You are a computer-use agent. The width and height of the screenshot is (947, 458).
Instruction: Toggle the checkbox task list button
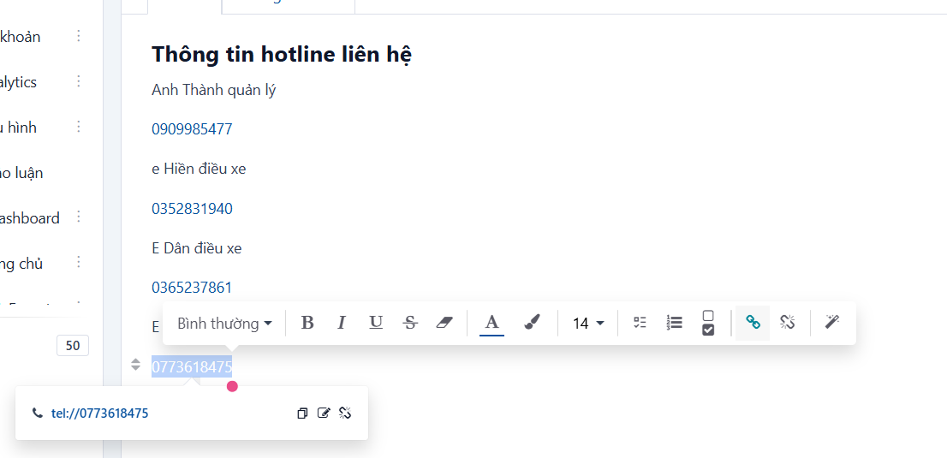click(x=708, y=324)
